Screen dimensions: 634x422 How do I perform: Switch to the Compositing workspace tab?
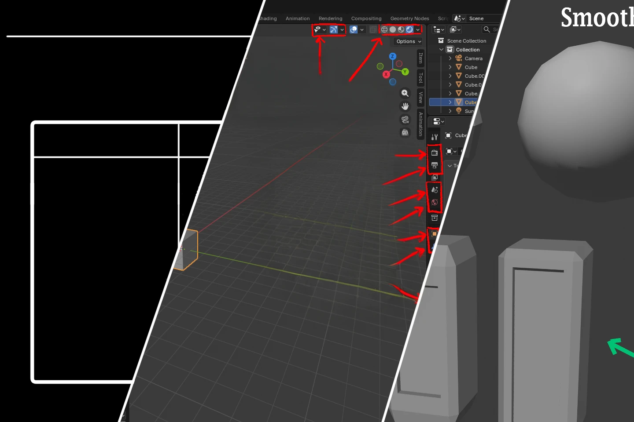tap(366, 18)
